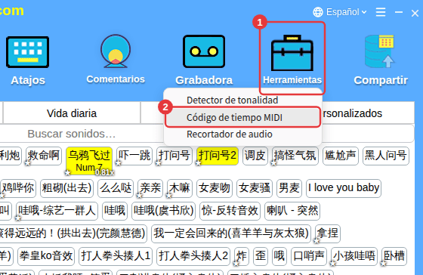Launch the Grabadora recorder icon
This screenshot has width=423, height=275.
pyautogui.click(x=204, y=51)
